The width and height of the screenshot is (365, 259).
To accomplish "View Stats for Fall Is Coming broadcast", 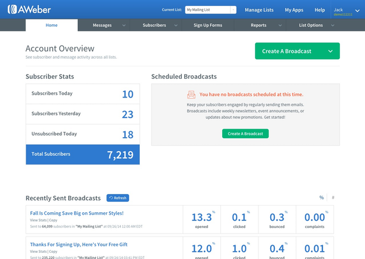I will [38, 220].
